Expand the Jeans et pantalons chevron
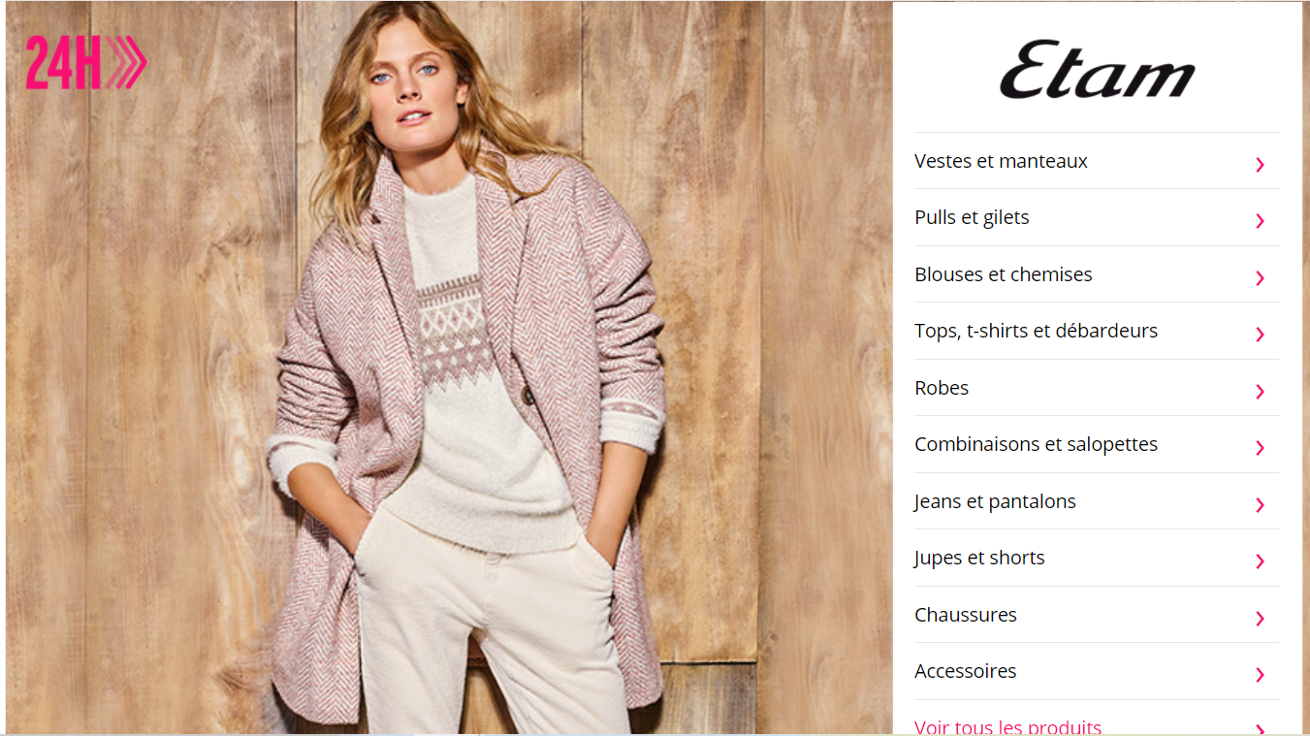The image size is (1310, 736). (1260, 505)
